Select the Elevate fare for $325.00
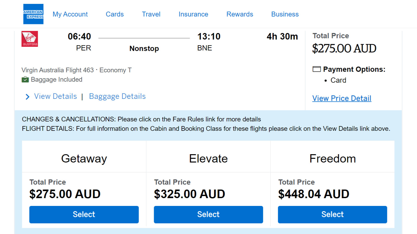This screenshot has width=417, height=234. point(208,214)
